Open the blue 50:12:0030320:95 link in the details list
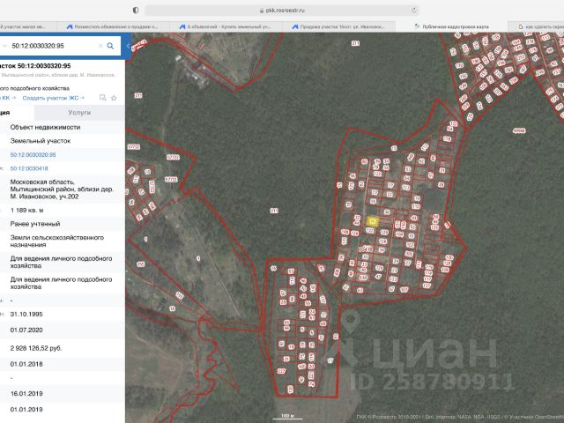Image resolution: width=564 pixels, height=423 pixels. (x=33, y=155)
